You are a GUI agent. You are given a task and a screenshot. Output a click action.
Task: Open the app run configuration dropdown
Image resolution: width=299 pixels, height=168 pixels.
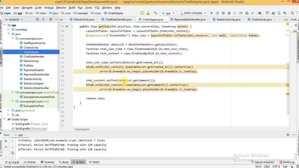click(x=168, y=13)
